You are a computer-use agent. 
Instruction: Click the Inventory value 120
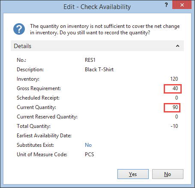coord(174,79)
